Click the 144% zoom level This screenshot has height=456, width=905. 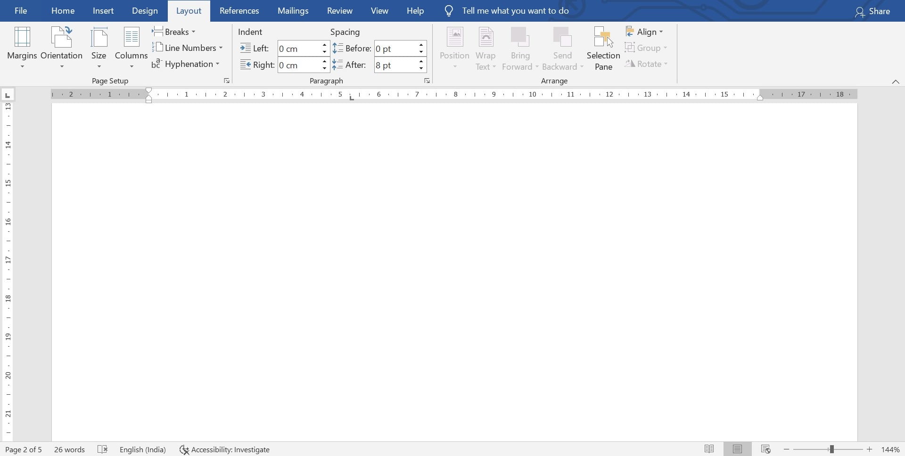890,449
